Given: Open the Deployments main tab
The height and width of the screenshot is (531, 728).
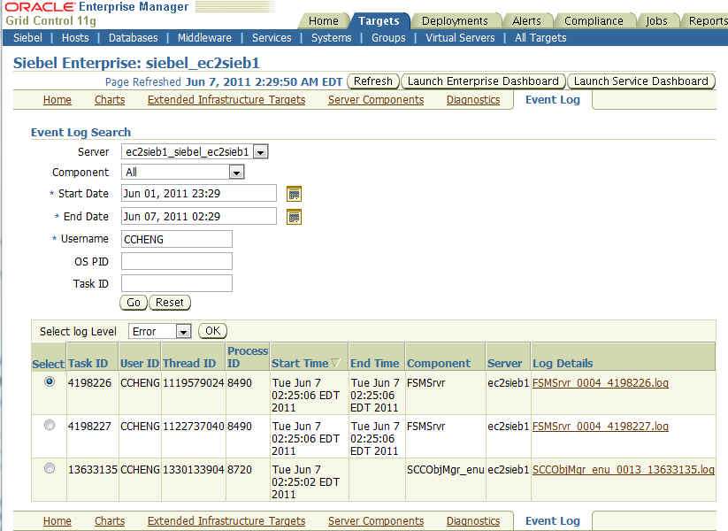Looking at the screenshot, I should 455,21.
